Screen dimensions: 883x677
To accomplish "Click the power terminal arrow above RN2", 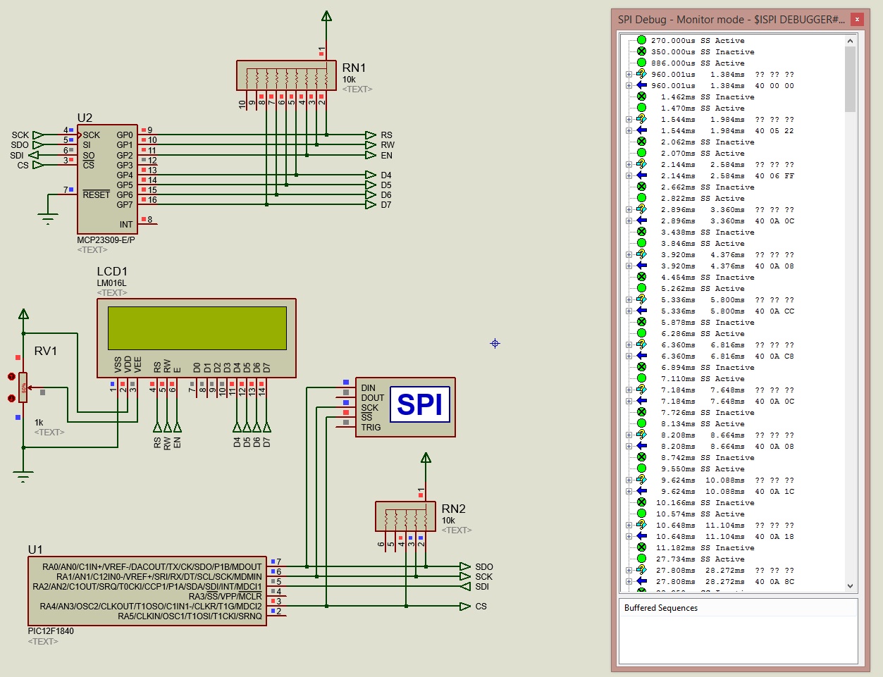I will tap(425, 456).
